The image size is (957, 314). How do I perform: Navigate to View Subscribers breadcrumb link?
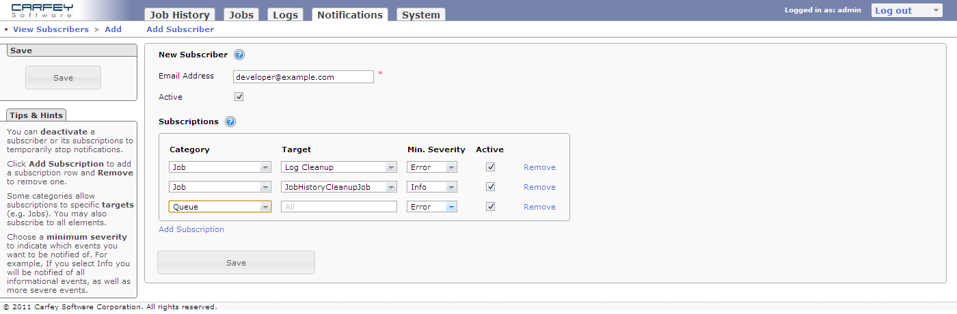[51, 29]
